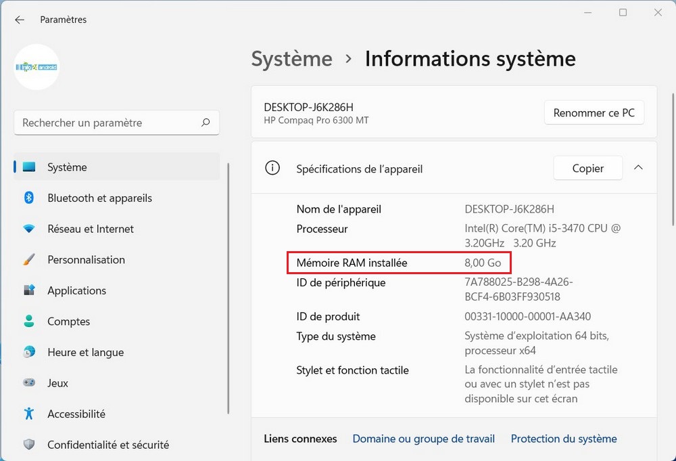This screenshot has width=676, height=461.
Task: Click the Copier button
Action: [x=587, y=168]
